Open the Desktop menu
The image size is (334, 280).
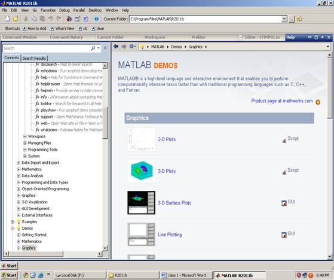[x=95, y=10]
